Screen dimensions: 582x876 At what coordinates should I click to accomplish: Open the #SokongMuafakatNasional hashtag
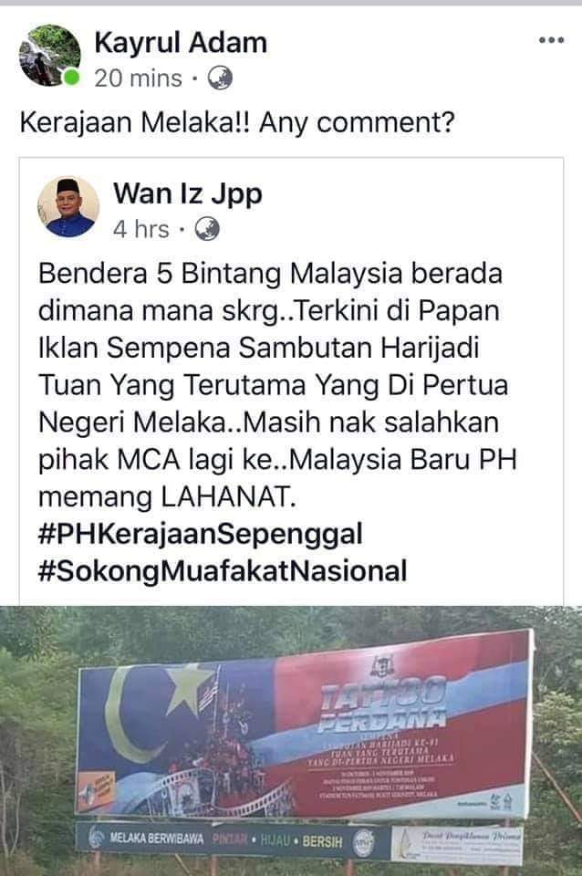point(223,571)
